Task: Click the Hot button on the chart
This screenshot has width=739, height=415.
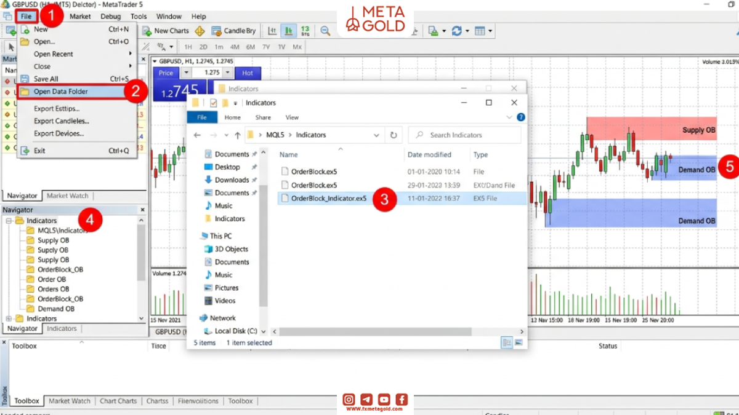Action: pyautogui.click(x=248, y=73)
